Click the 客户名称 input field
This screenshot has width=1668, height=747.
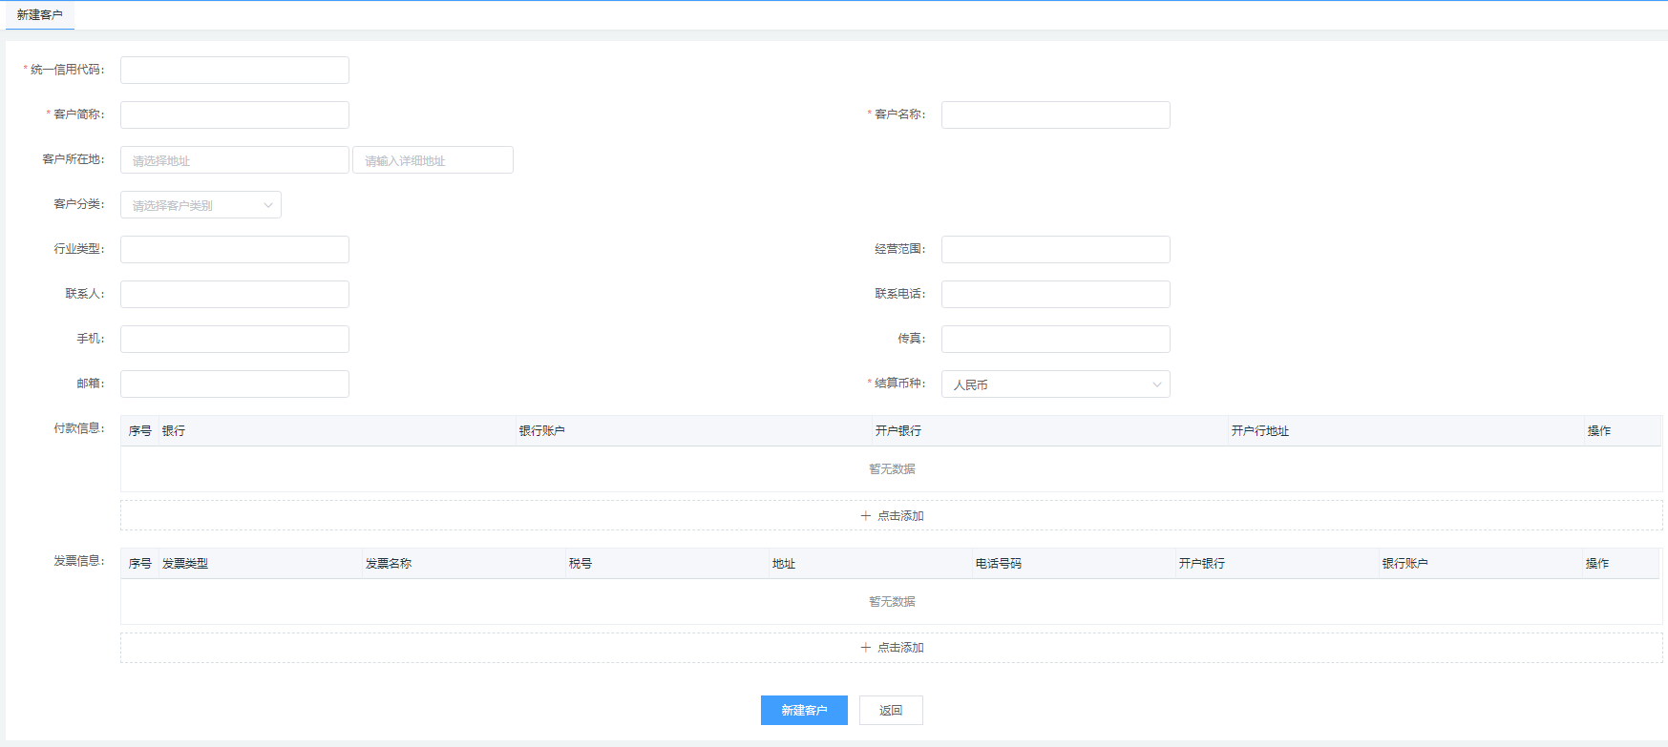pyautogui.click(x=1055, y=114)
